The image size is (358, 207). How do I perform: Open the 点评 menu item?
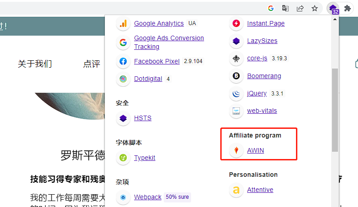click(92, 64)
